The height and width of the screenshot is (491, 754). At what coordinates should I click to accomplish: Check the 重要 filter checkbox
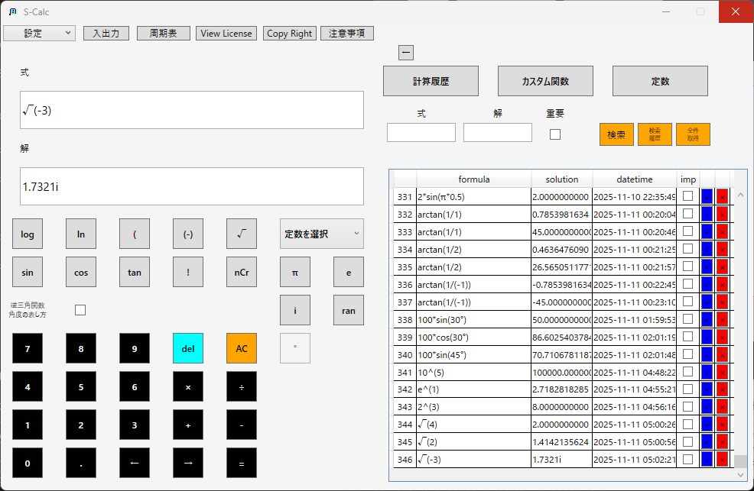[x=555, y=134]
